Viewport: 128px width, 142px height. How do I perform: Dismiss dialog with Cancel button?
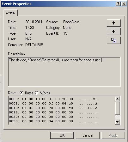(88, 135)
